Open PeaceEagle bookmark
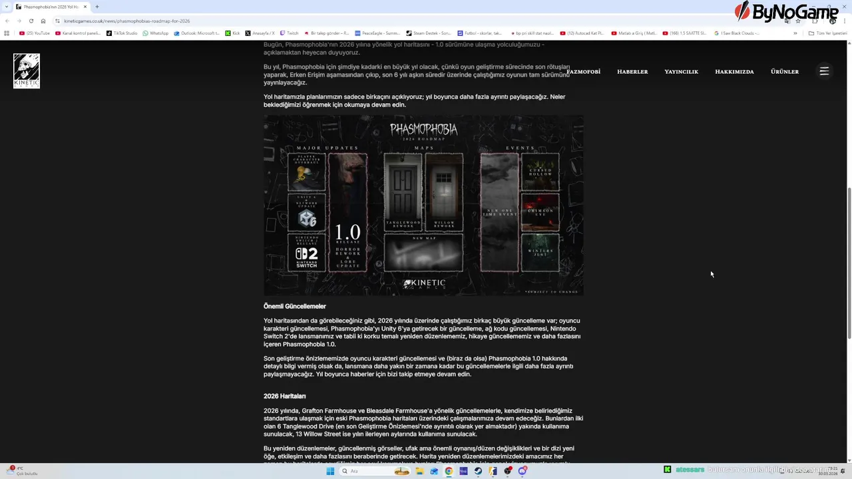This screenshot has height=479, width=852. [377, 33]
